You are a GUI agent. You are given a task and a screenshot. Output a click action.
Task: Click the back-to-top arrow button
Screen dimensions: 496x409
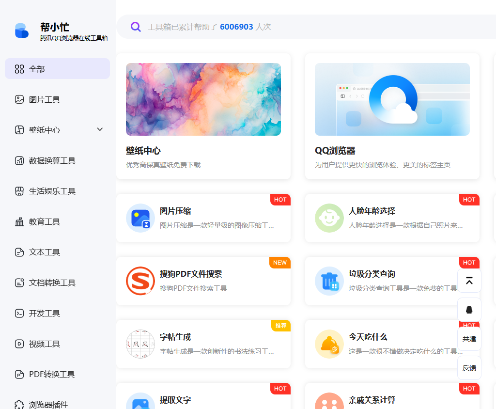[469, 281]
